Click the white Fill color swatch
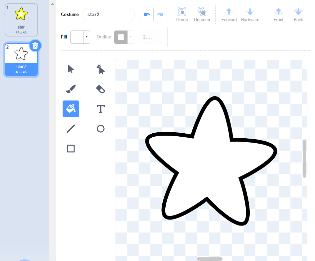315x261 pixels. click(x=77, y=37)
